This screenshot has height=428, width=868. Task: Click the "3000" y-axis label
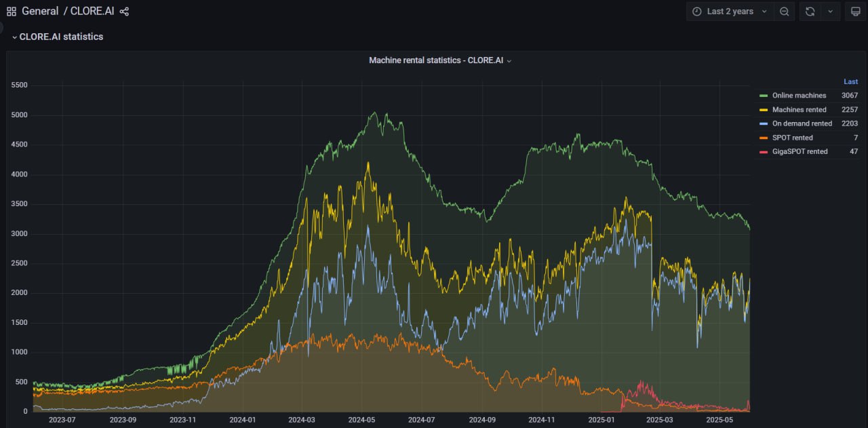(x=20, y=234)
